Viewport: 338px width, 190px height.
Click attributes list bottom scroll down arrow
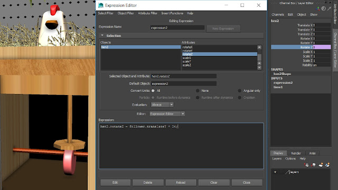pyautogui.click(x=259, y=68)
